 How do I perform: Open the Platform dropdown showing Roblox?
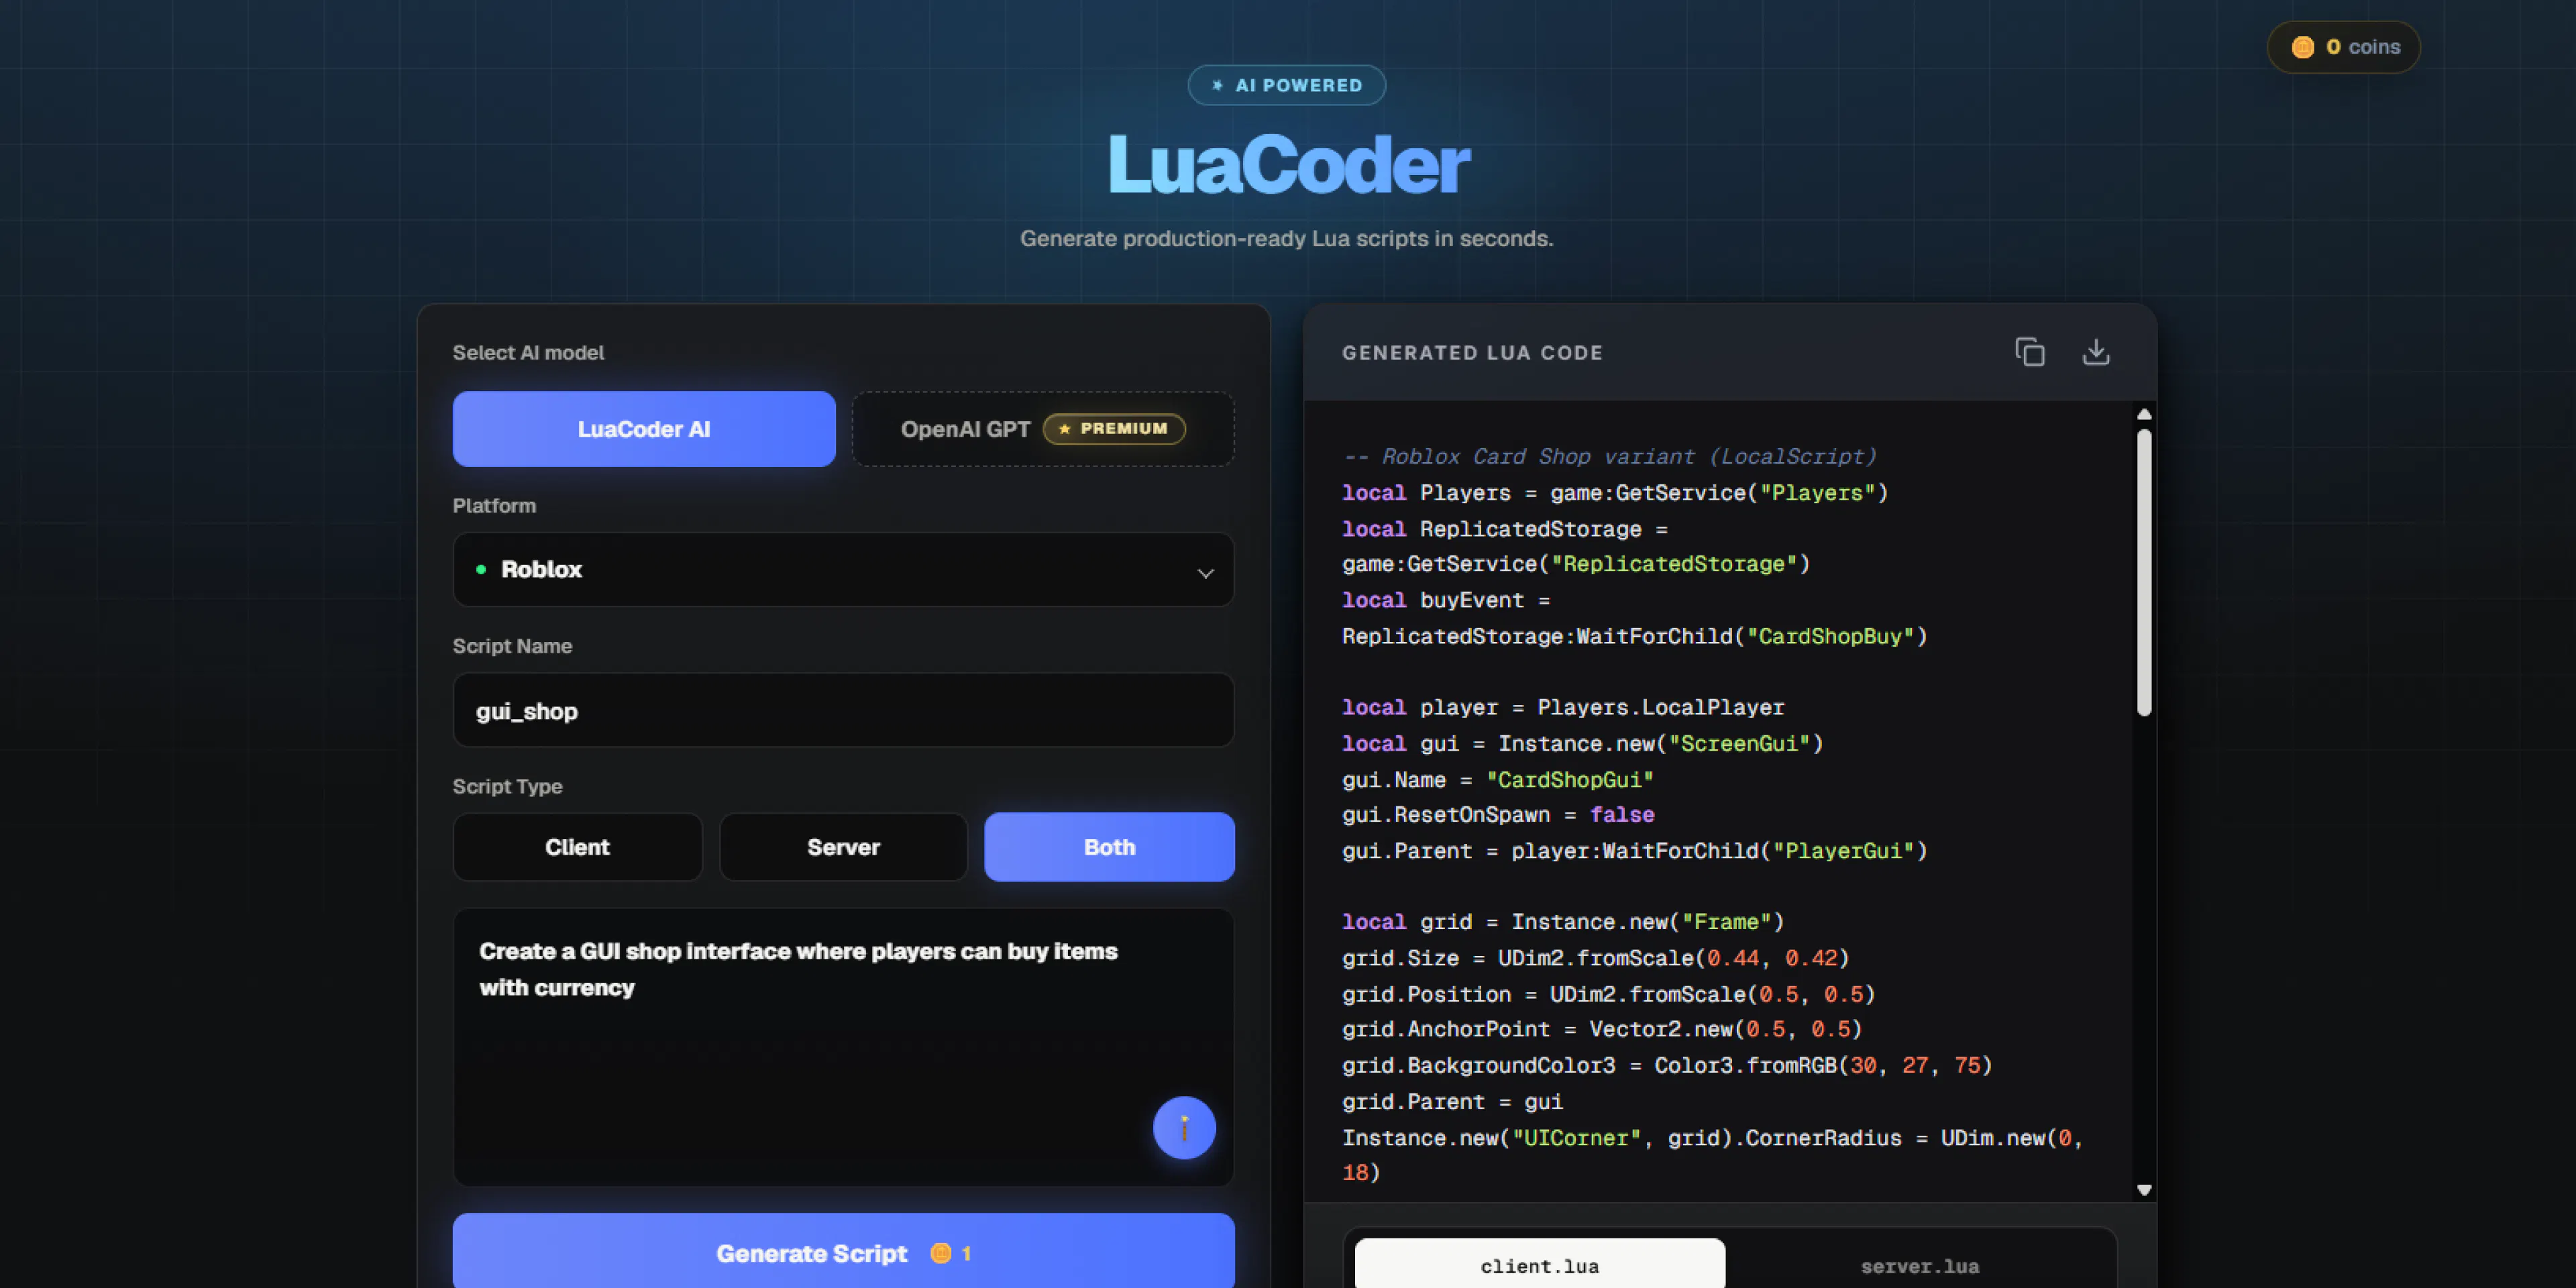843,569
